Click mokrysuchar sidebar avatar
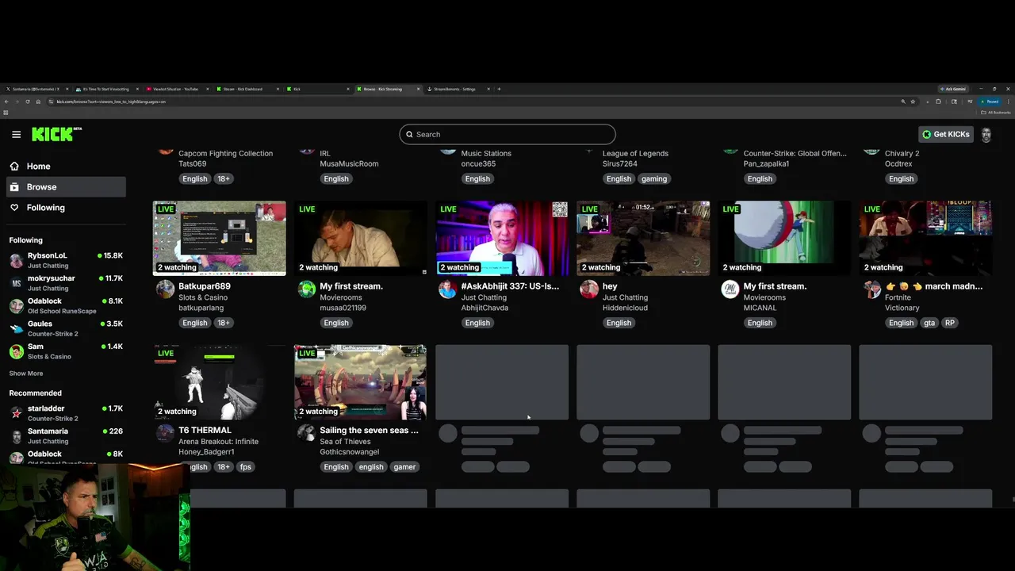This screenshot has height=571, width=1015. coord(16,283)
